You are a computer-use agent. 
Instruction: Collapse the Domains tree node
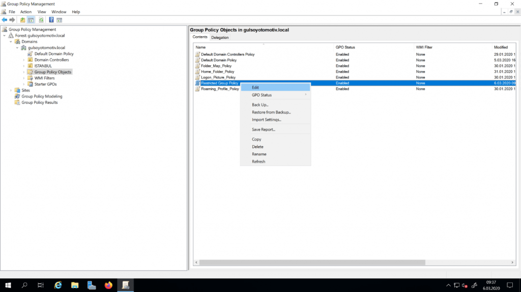(x=12, y=42)
